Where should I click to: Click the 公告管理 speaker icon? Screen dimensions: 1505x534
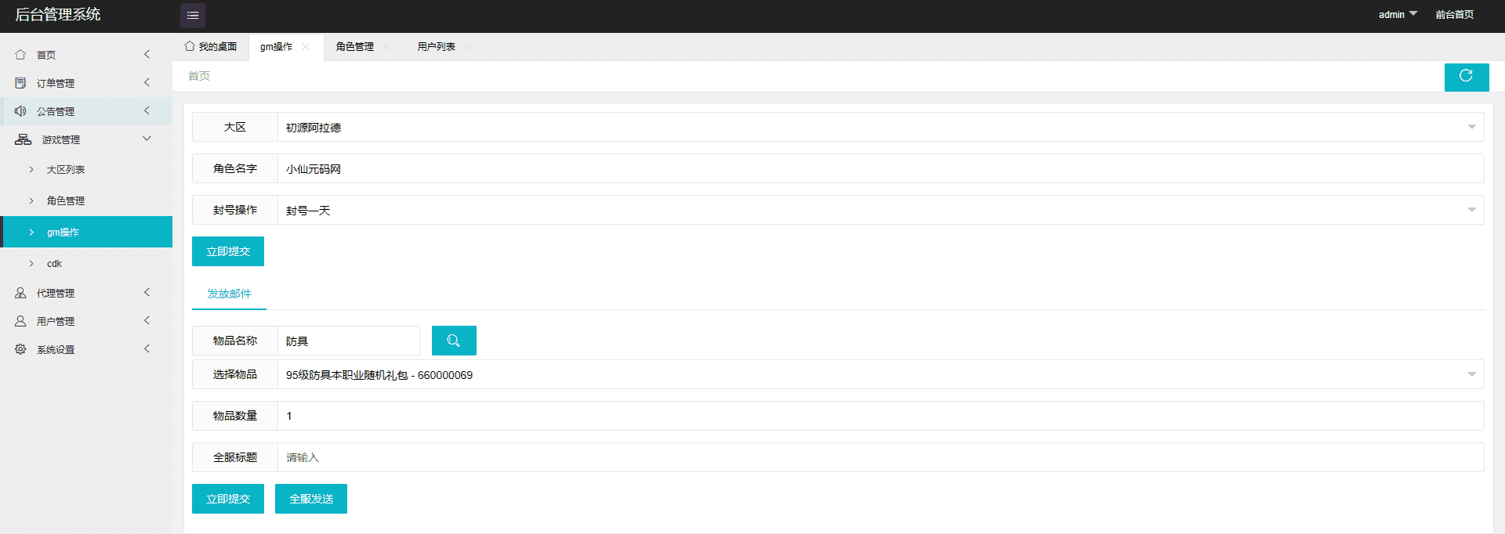tap(20, 111)
